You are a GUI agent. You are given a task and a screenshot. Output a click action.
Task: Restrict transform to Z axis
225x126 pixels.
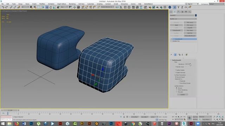tap(182, 7)
